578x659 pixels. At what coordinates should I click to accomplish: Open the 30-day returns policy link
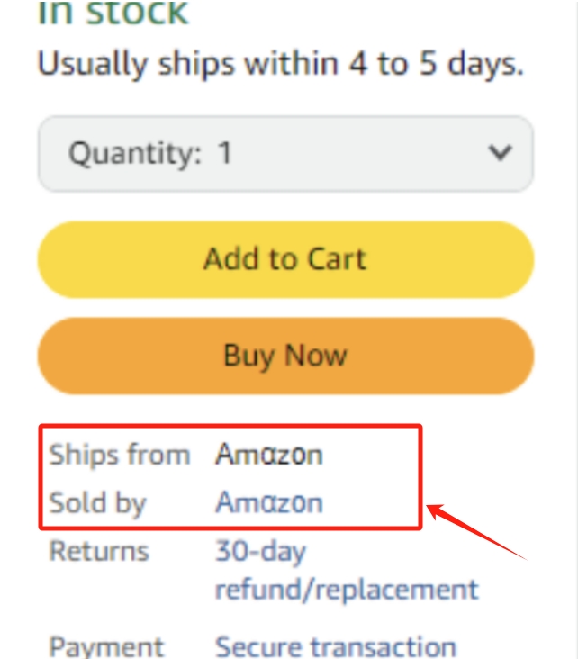point(347,571)
